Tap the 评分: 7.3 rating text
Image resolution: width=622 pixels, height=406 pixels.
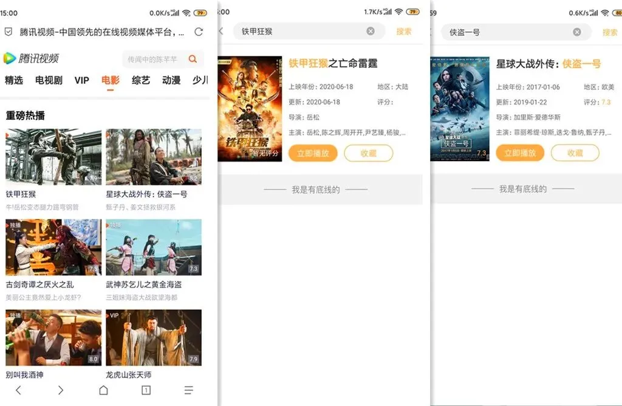[x=597, y=102]
